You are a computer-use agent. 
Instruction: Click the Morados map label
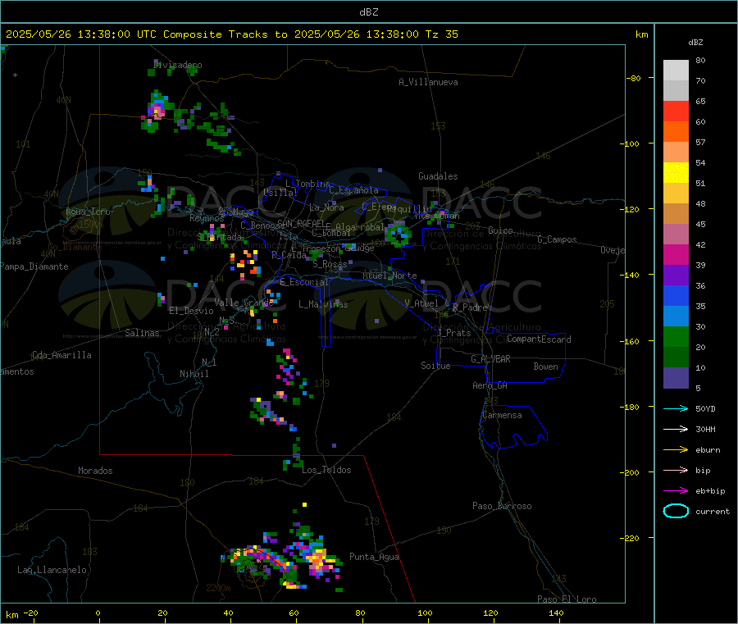pos(95,471)
